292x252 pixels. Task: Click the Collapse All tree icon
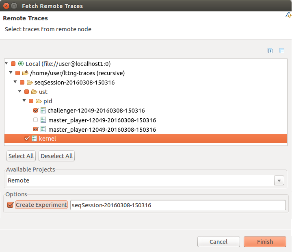click(x=281, y=51)
